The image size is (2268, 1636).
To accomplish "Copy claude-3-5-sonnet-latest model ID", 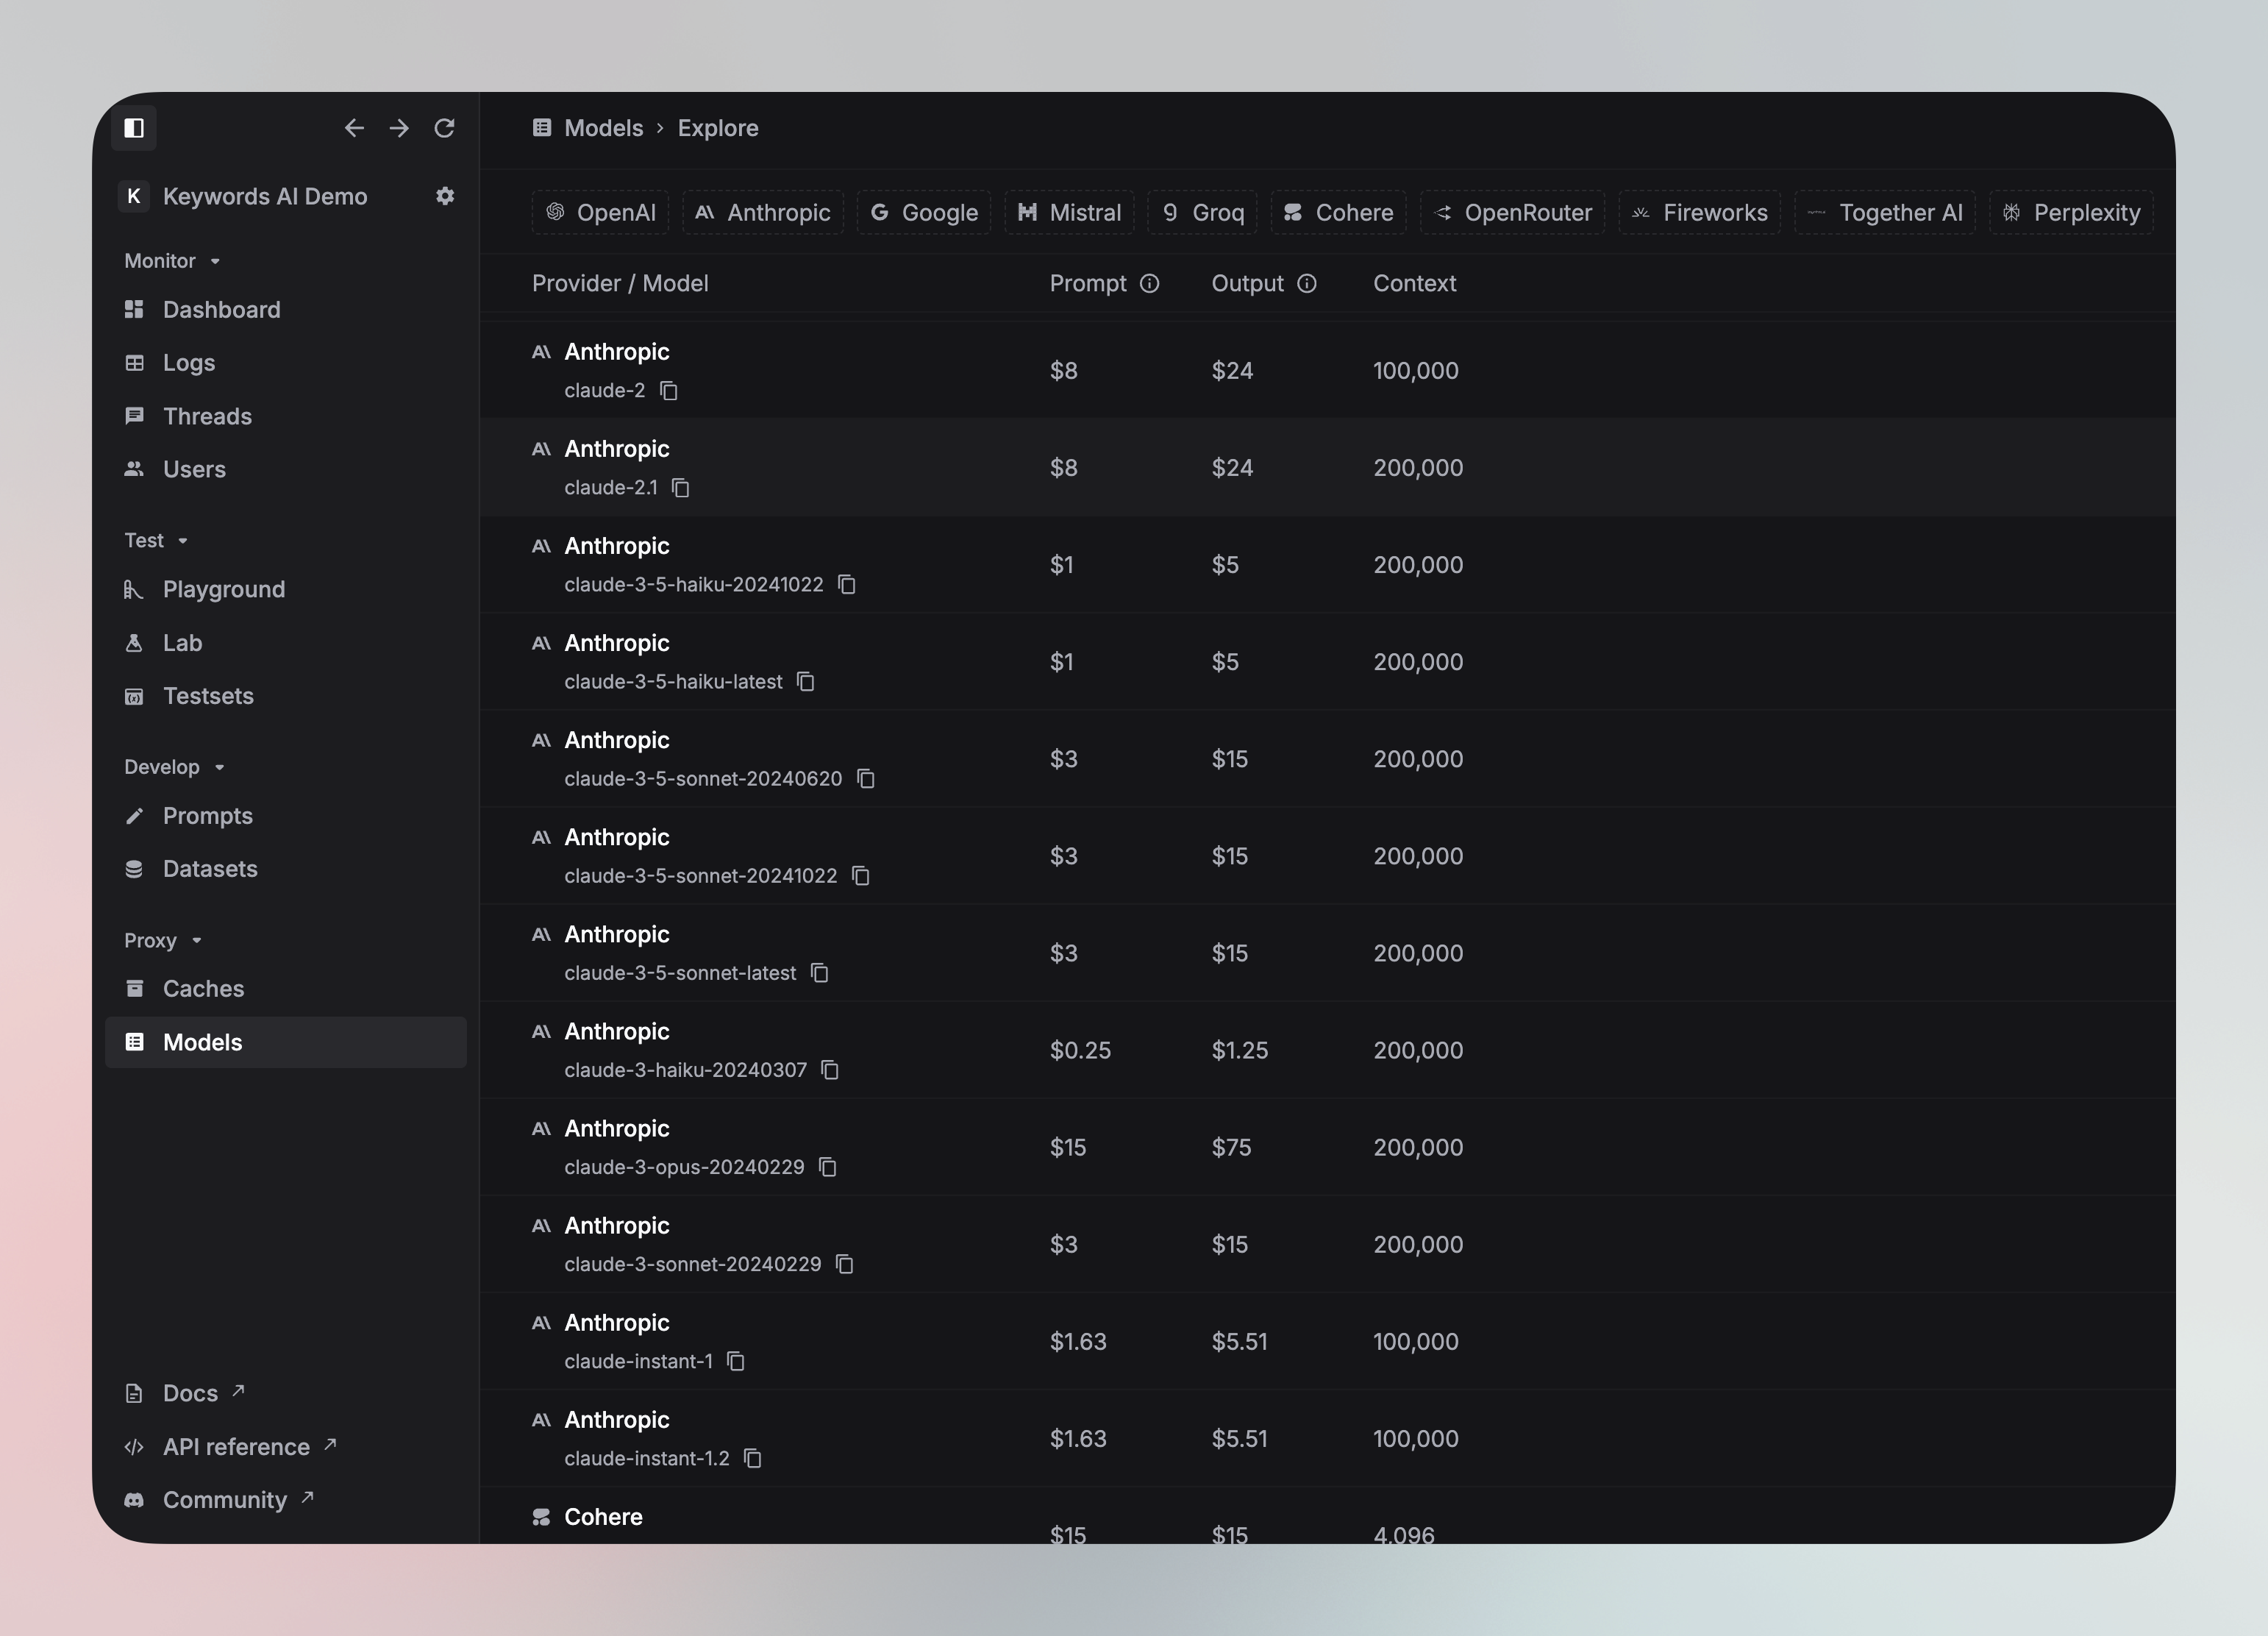I will point(820,973).
